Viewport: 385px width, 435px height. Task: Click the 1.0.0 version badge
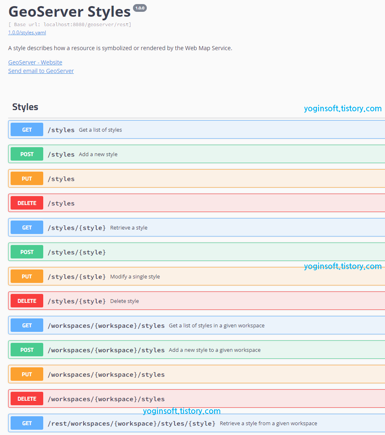click(x=140, y=8)
